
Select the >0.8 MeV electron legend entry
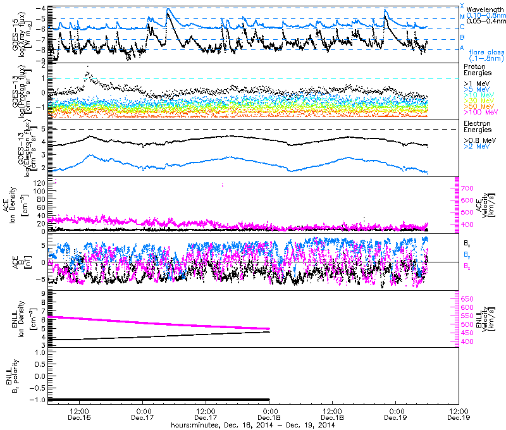point(480,140)
